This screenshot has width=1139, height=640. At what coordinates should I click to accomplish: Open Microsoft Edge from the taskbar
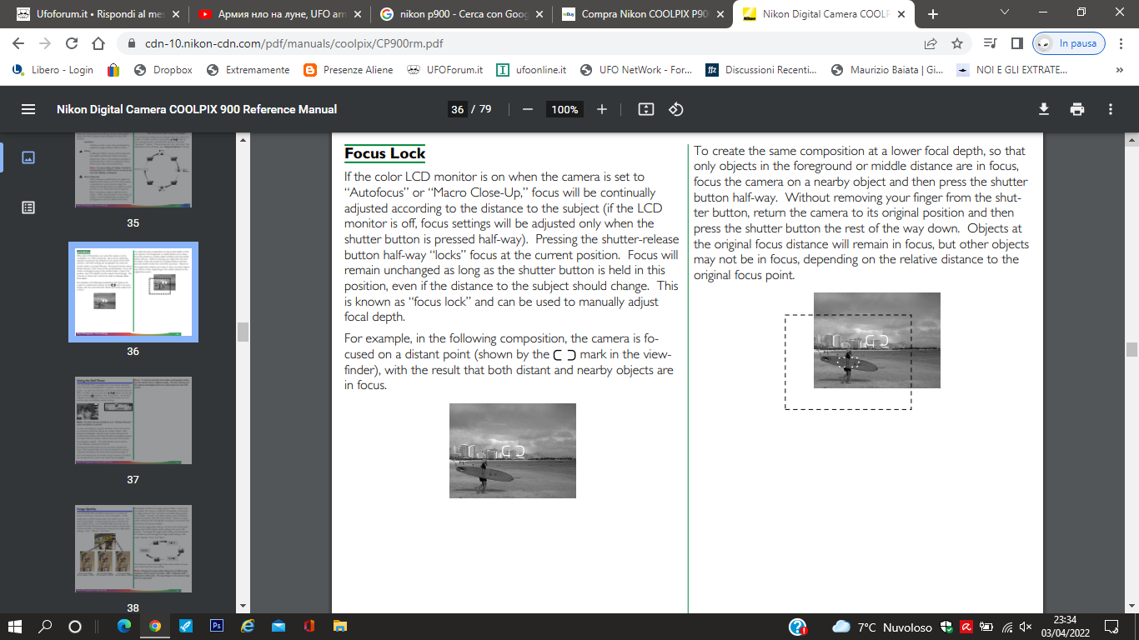coord(124,626)
